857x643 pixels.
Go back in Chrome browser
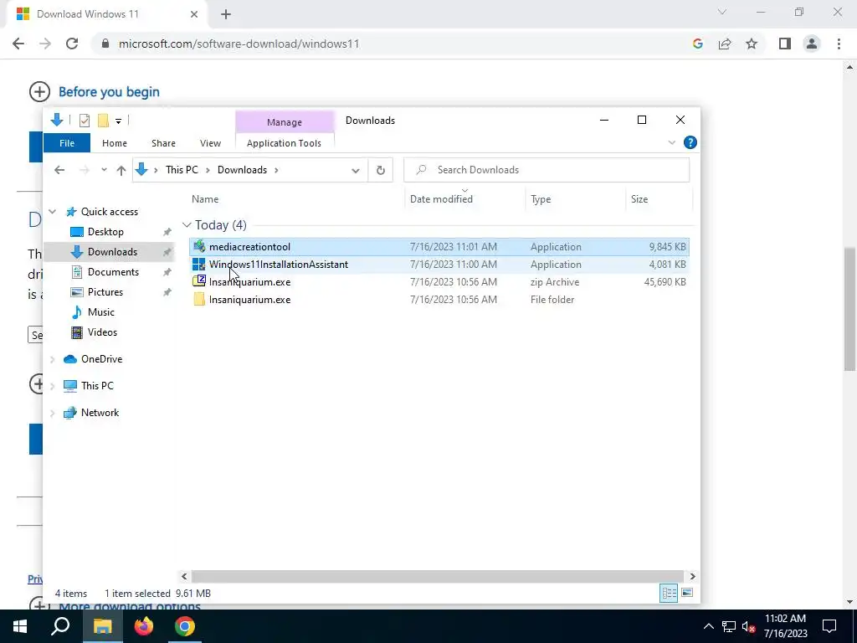18,44
